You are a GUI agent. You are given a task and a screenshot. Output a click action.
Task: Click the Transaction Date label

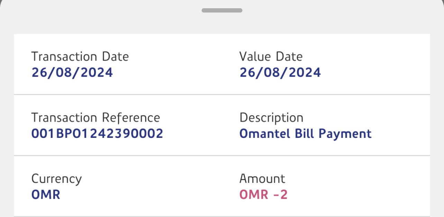(x=80, y=57)
